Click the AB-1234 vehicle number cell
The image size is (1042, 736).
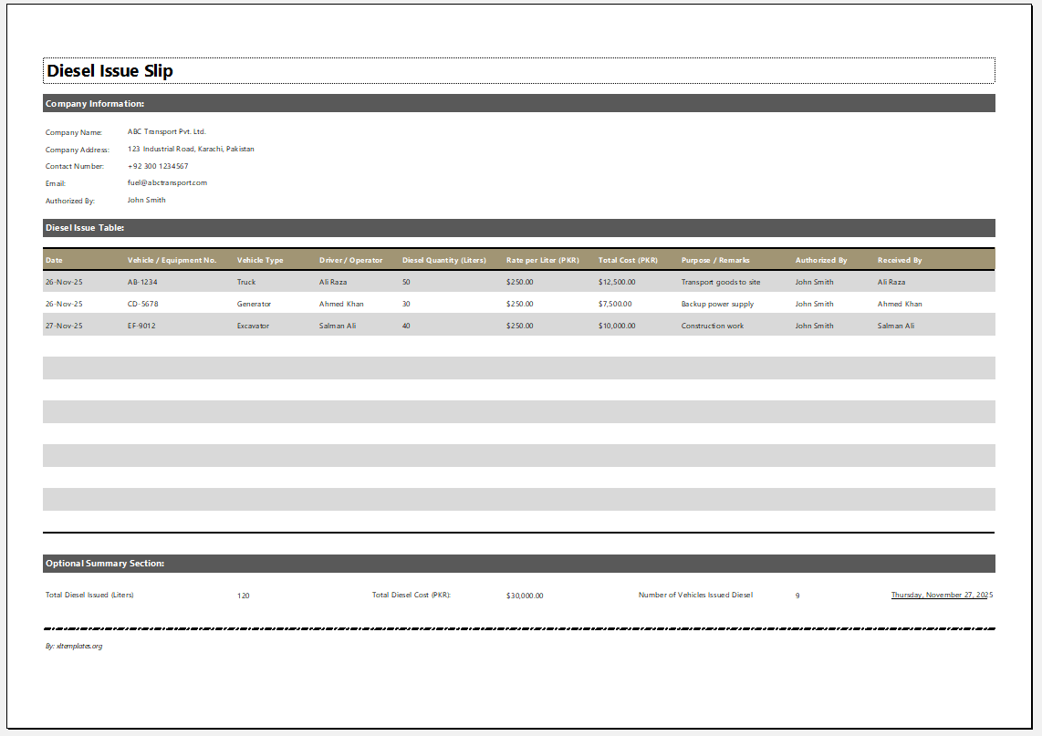(x=142, y=282)
